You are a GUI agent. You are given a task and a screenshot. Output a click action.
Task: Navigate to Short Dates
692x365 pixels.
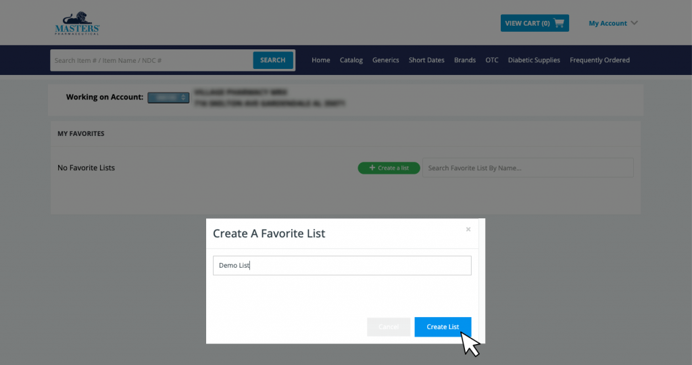click(x=426, y=60)
